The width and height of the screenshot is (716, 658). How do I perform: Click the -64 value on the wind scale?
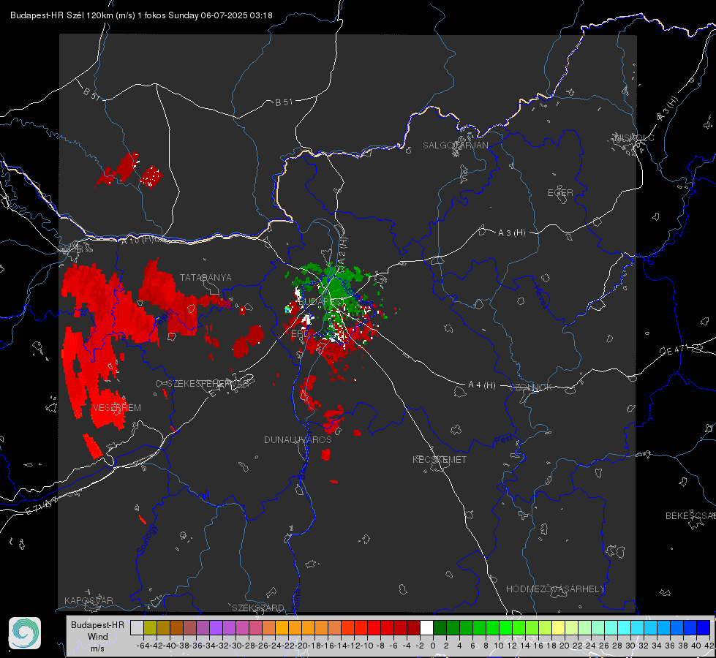[143, 646]
